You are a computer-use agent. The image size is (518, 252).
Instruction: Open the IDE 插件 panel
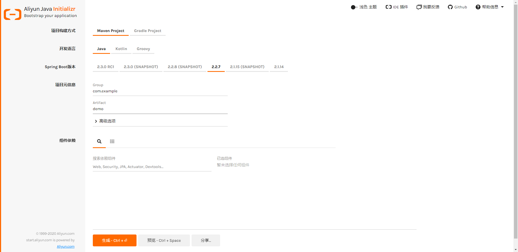397,7
